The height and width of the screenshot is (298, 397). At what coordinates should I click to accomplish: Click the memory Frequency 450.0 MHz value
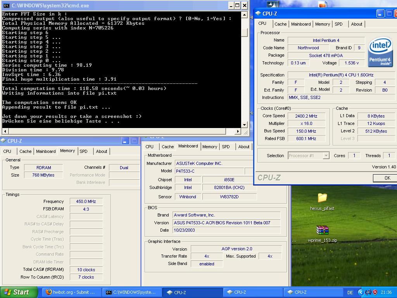[86, 201]
